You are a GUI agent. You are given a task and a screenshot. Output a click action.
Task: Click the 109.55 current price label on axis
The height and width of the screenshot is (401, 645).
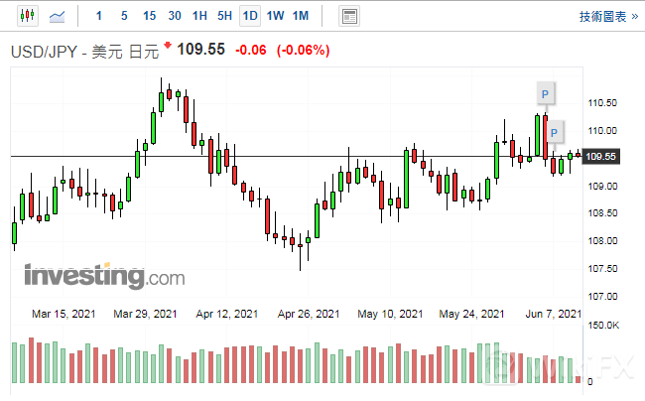(x=601, y=156)
